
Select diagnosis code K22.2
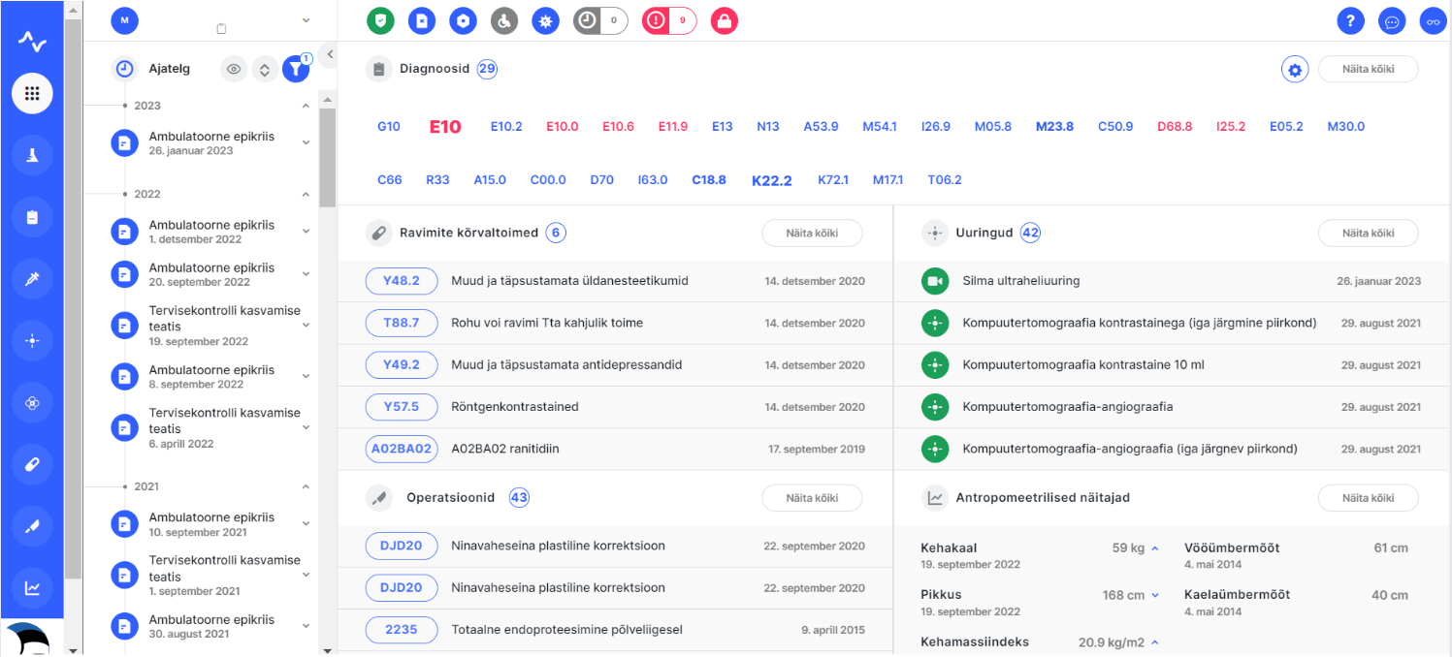click(x=771, y=180)
